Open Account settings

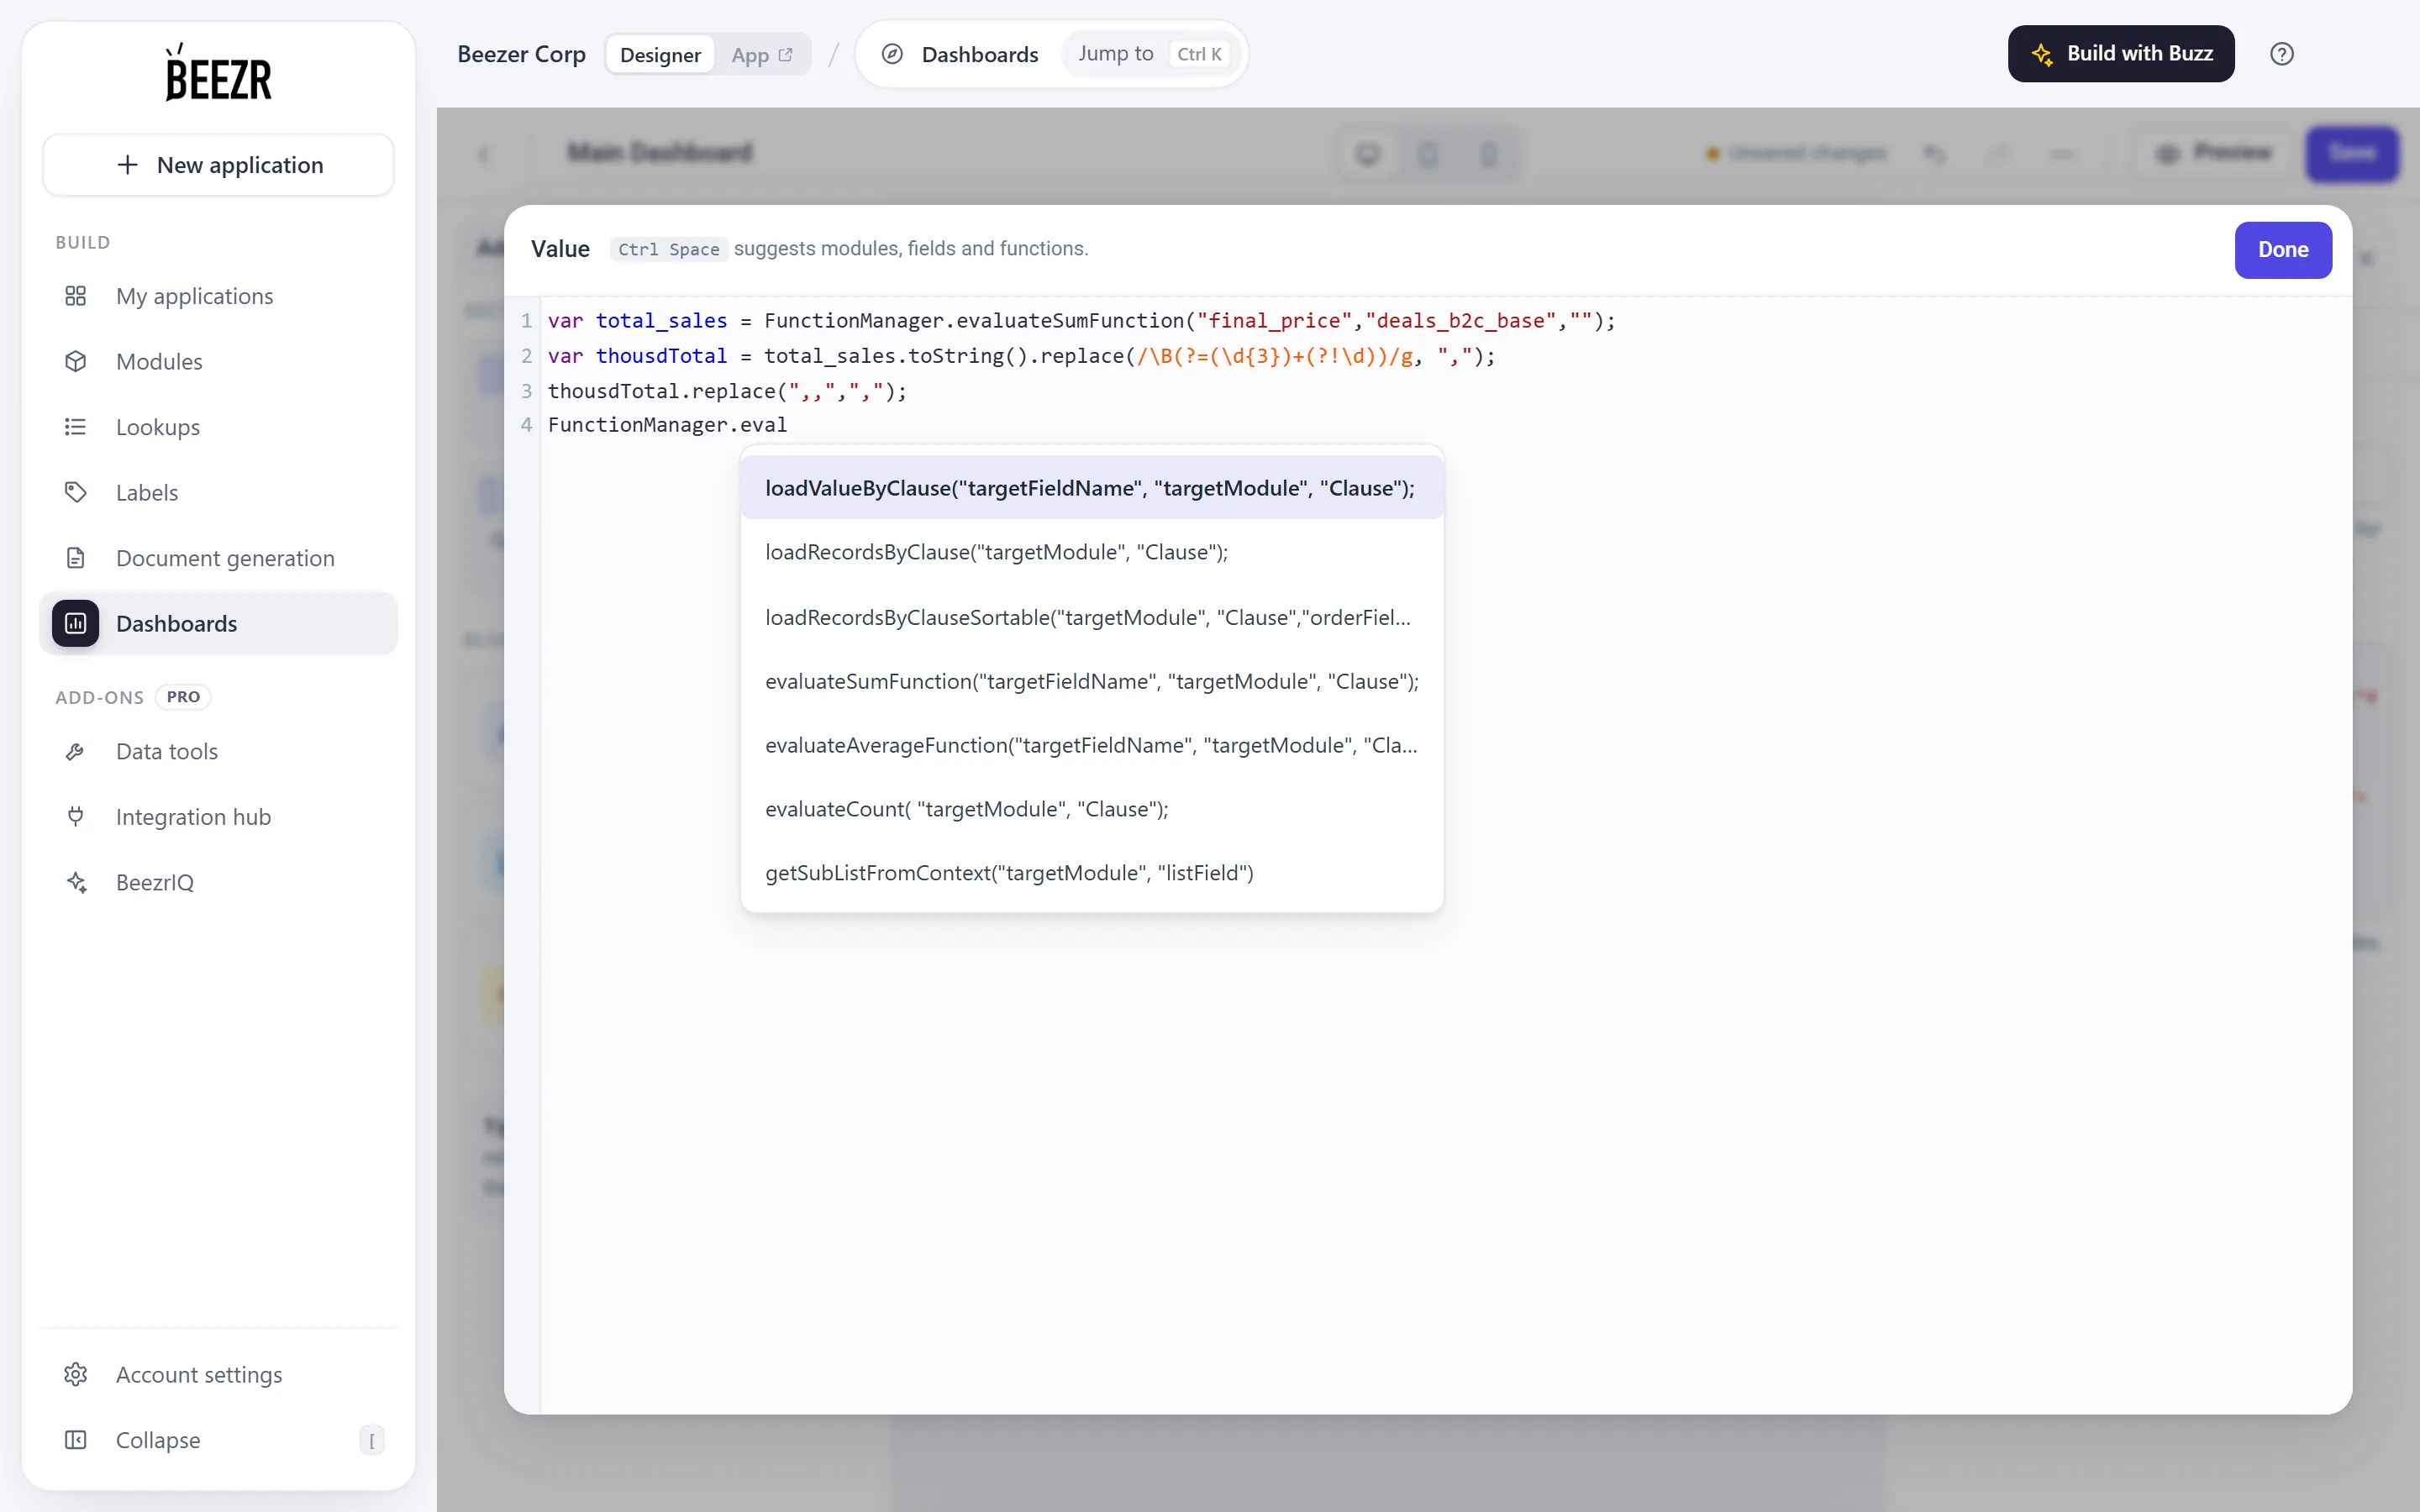[x=218, y=1374]
